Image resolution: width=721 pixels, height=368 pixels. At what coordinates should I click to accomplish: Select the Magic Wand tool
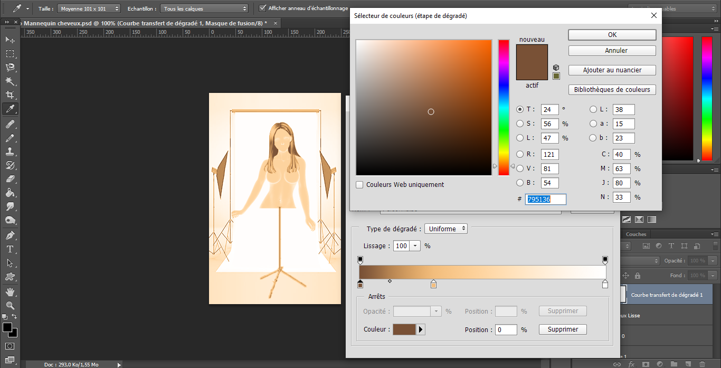[10, 81]
